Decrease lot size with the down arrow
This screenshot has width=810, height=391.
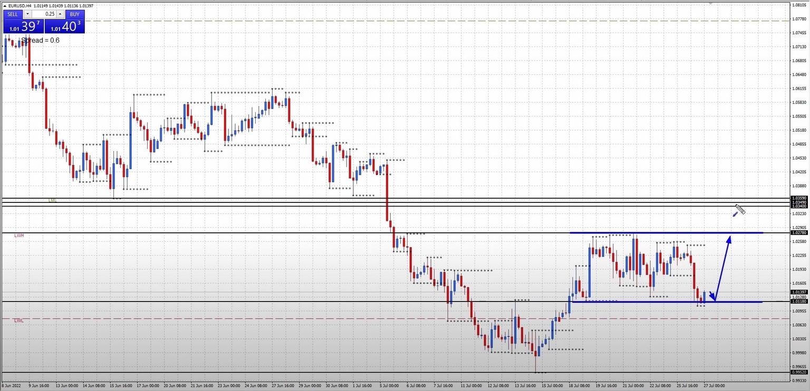coord(27,14)
